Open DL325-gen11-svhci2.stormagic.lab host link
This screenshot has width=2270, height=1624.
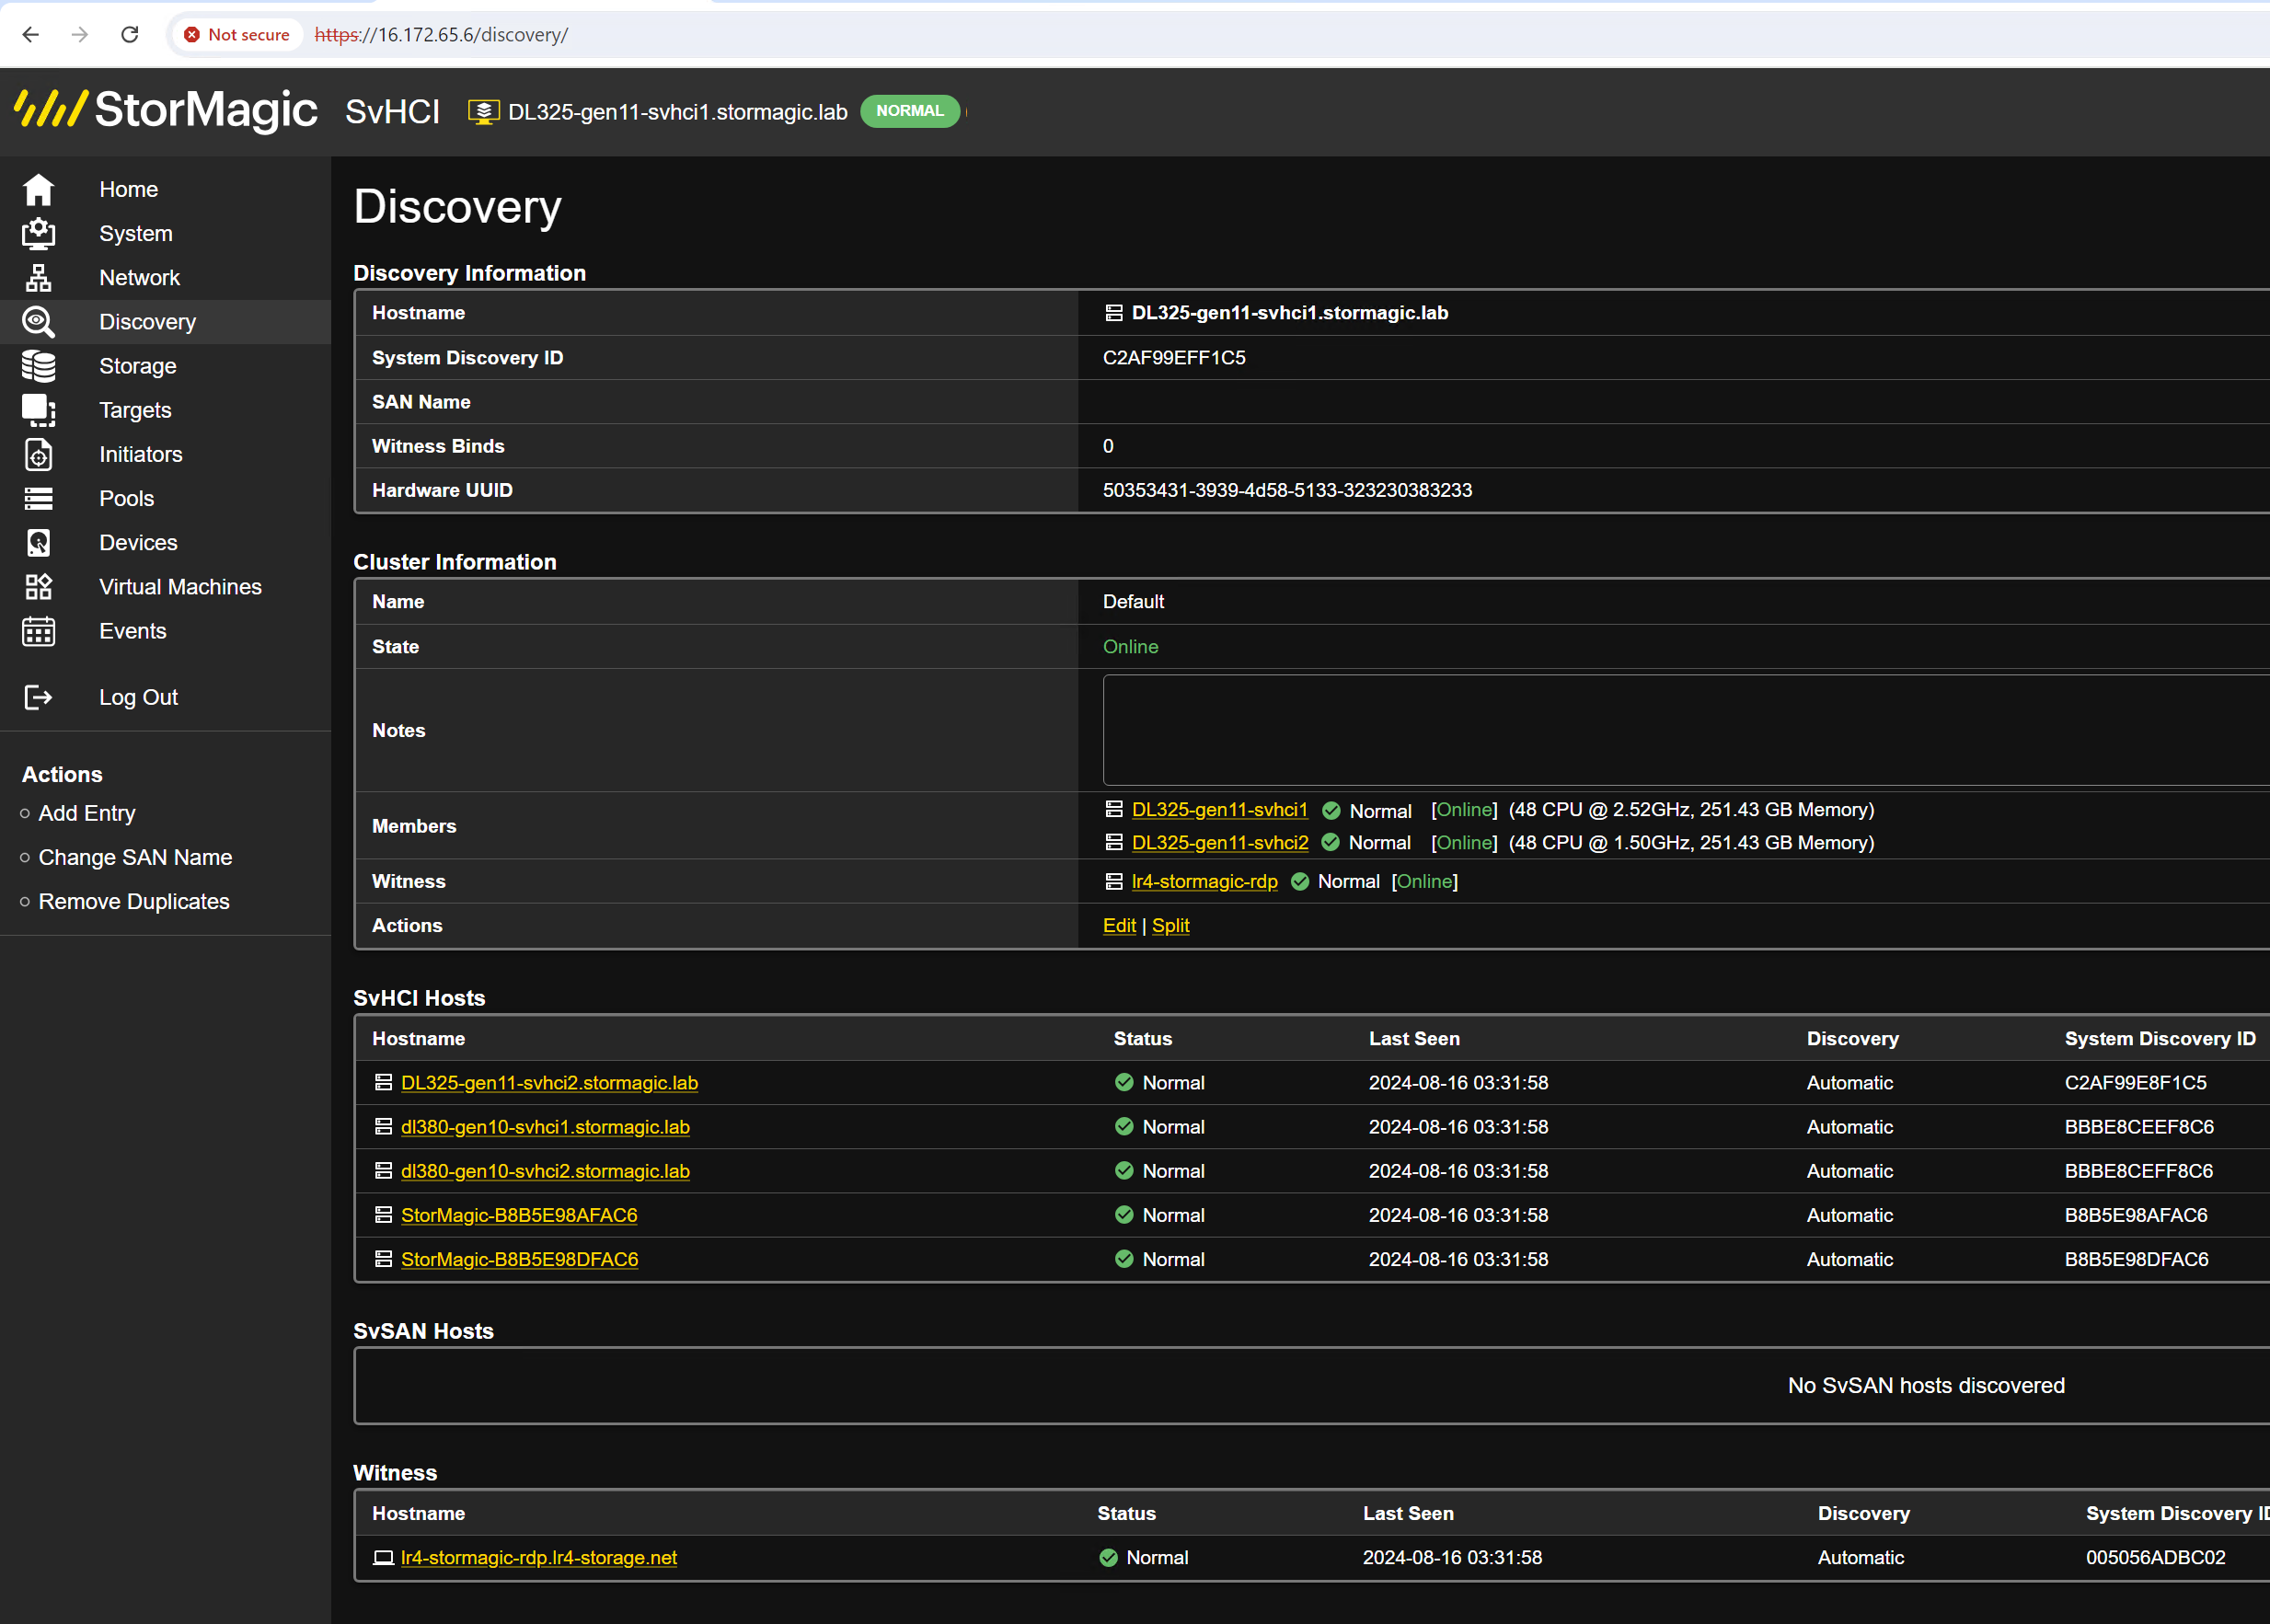(x=549, y=1082)
